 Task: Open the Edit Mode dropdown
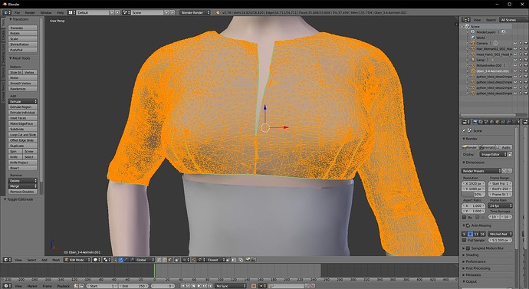click(x=77, y=260)
